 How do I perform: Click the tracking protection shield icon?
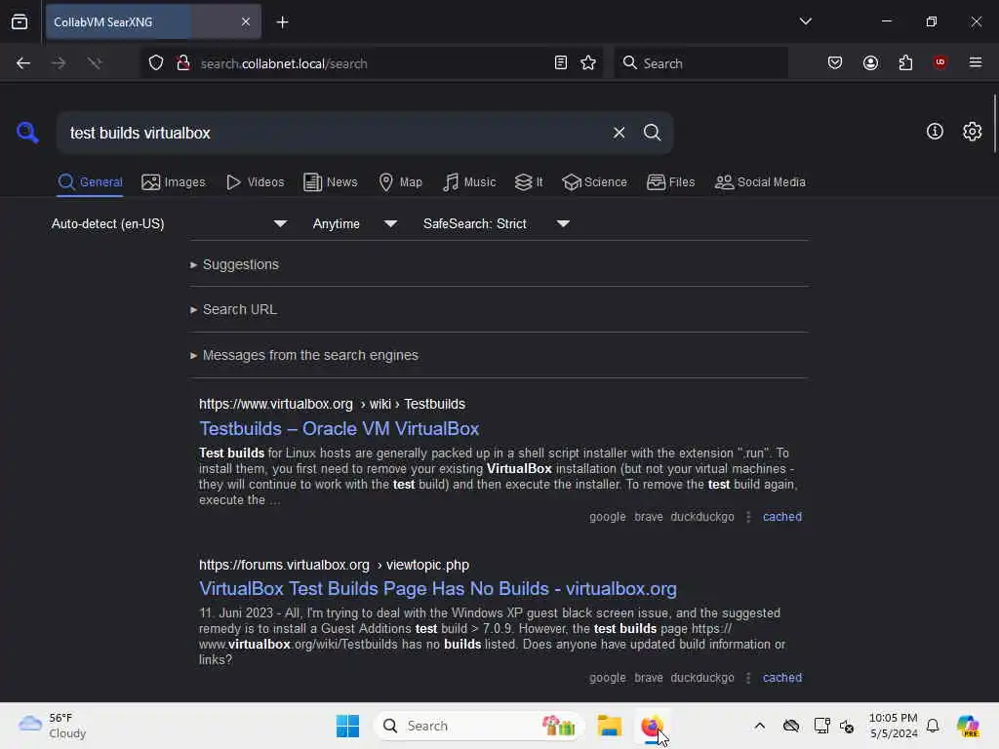tap(156, 63)
